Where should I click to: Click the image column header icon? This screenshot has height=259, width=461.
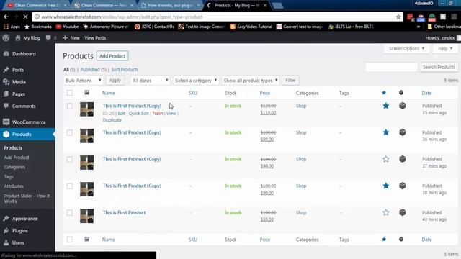coord(86,93)
